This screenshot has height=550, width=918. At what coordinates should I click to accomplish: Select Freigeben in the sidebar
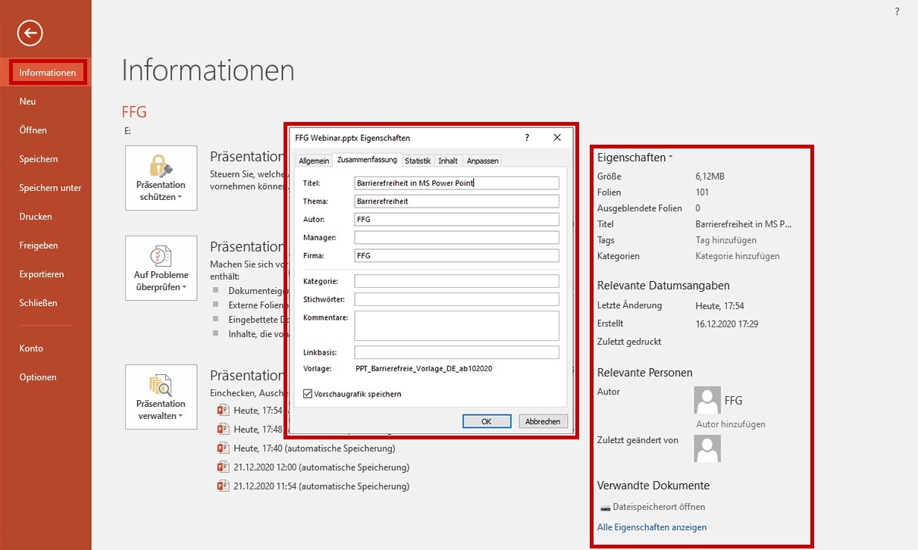click(x=39, y=245)
